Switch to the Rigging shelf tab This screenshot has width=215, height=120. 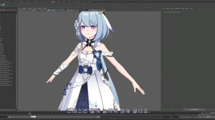coord(21,2)
